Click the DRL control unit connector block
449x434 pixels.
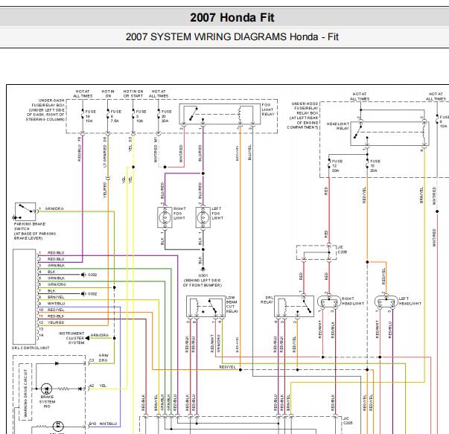pyautogui.click(x=25, y=296)
